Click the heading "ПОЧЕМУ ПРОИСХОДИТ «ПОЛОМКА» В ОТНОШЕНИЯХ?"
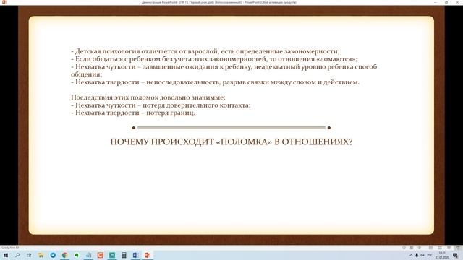The image size is (463, 260). pyautogui.click(x=231, y=142)
